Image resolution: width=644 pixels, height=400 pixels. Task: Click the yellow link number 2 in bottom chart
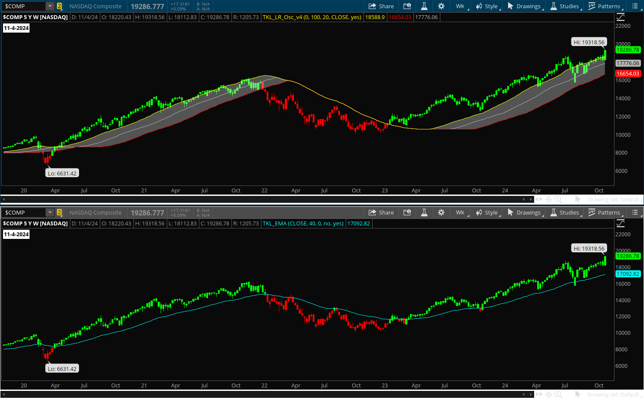[59, 212]
